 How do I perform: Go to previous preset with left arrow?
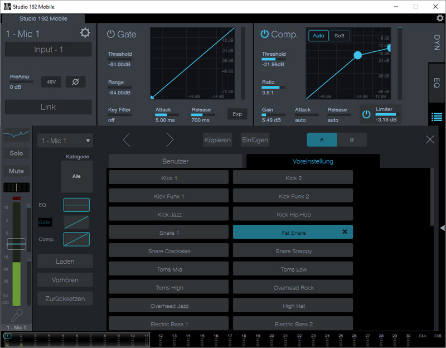(x=127, y=140)
